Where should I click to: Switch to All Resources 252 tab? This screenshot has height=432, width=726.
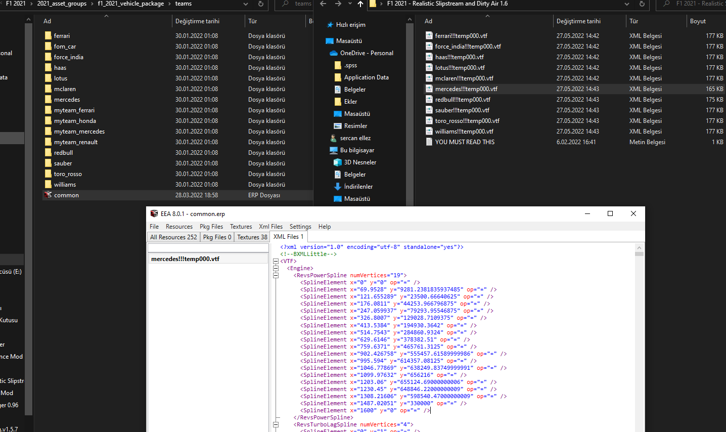click(x=173, y=237)
